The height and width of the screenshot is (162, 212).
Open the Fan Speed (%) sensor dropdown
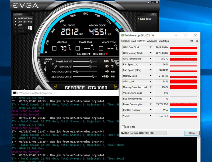point(151,65)
